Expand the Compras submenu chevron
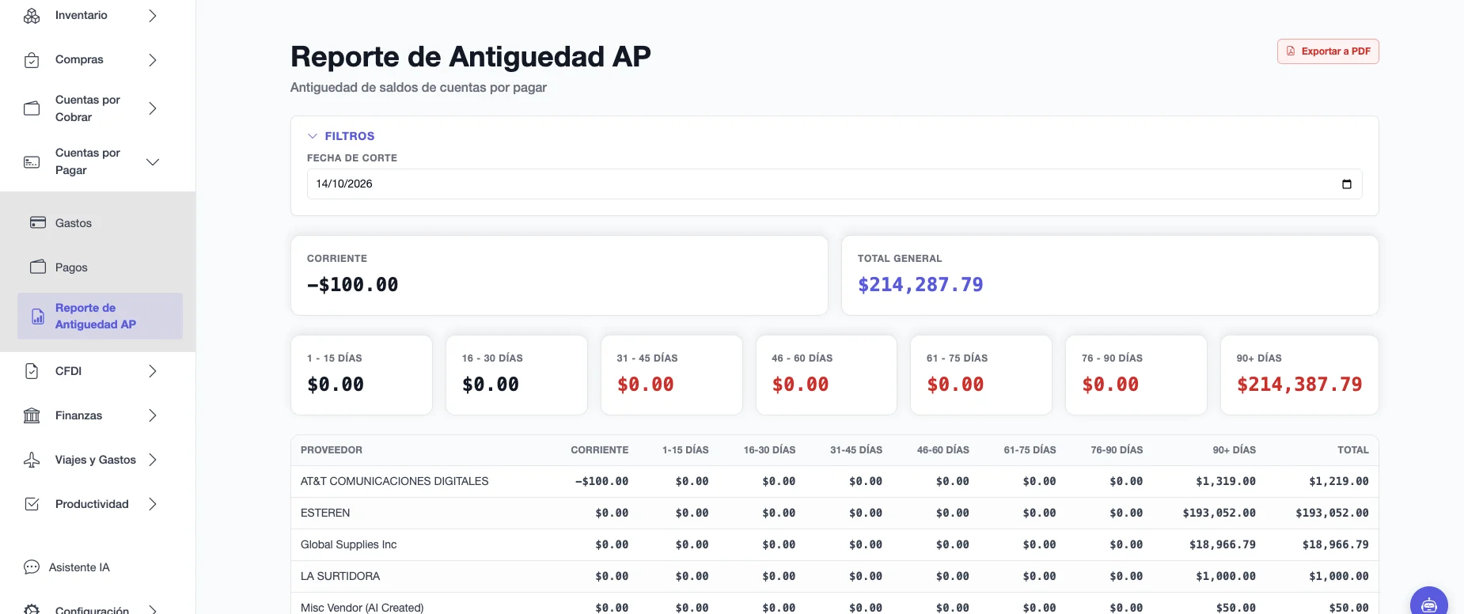 (x=153, y=60)
